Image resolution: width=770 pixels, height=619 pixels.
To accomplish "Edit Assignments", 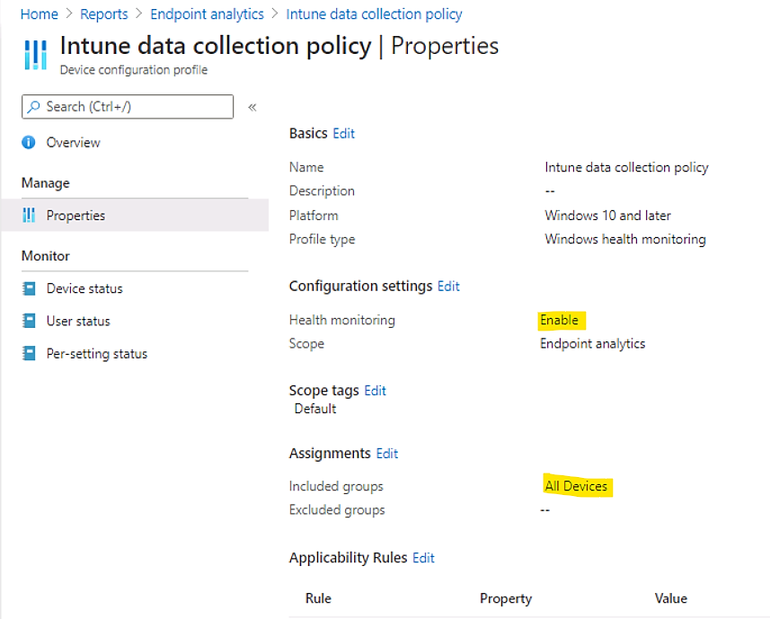I will point(387,454).
